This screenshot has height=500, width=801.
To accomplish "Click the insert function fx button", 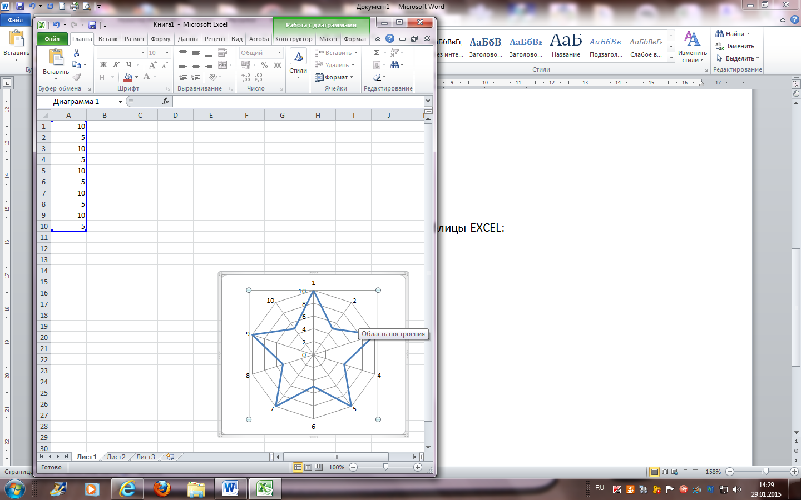I will click(166, 101).
